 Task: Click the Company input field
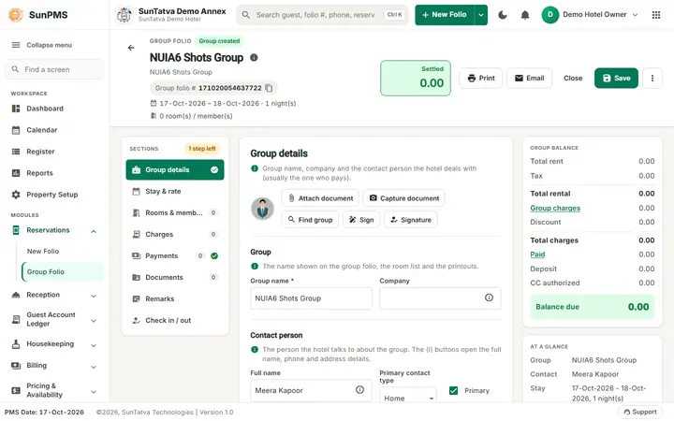(x=440, y=298)
